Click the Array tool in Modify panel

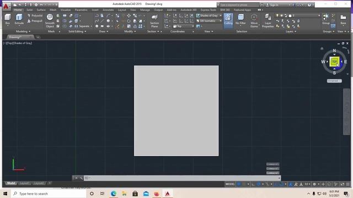click(x=140, y=26)
